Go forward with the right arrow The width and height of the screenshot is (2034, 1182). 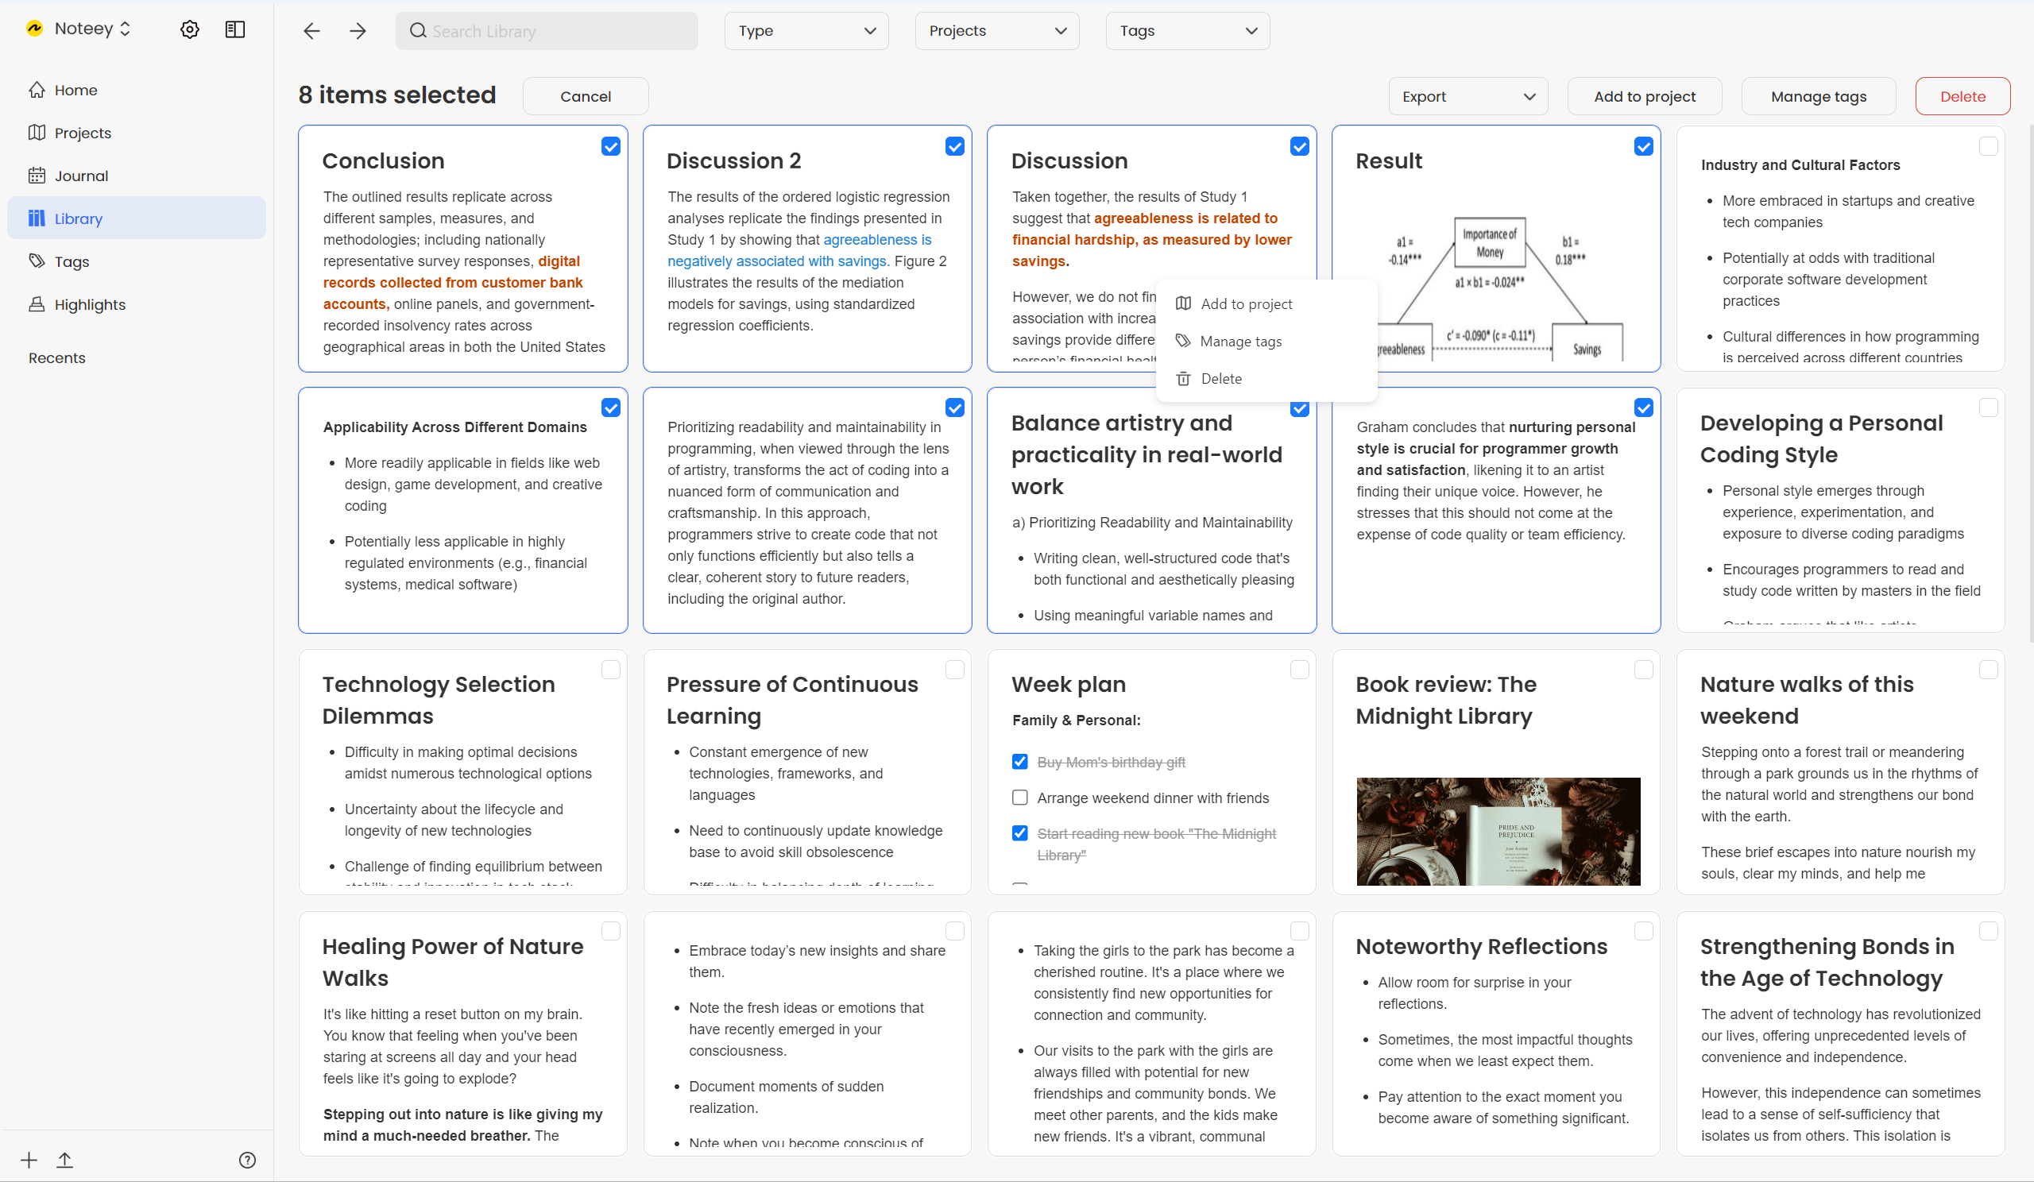358,32
